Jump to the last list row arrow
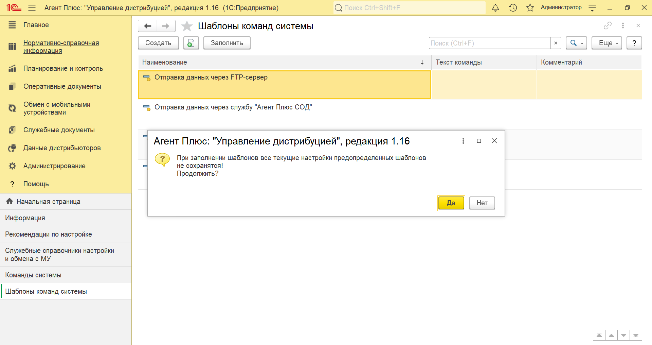Viewport: 652px width, 345px height. tap(636, 335)
